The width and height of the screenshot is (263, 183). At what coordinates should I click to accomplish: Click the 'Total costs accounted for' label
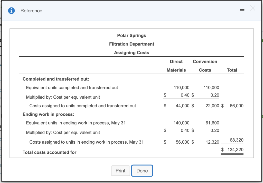click(49, 152)
